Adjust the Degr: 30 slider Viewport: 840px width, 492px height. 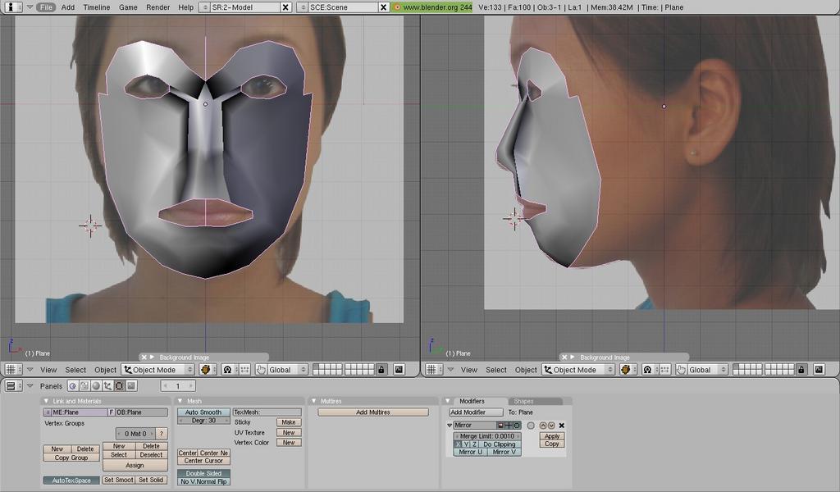(203, 421)
